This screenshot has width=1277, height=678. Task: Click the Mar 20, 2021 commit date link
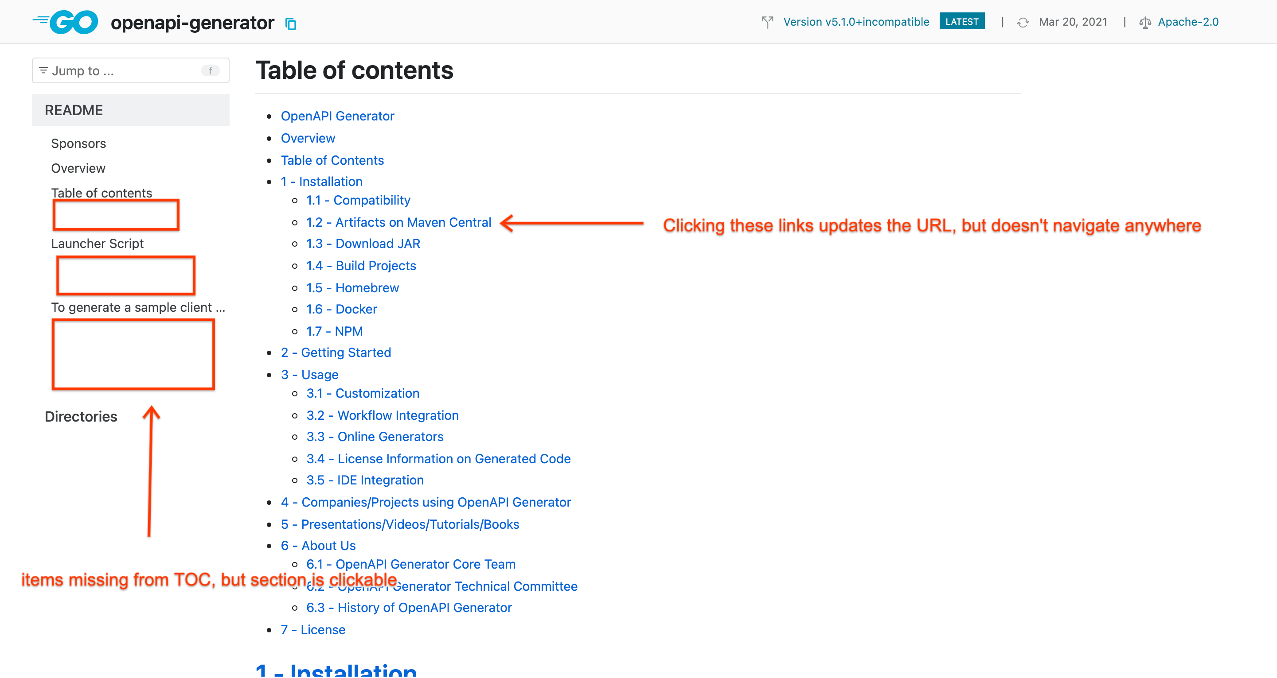click(x=1073, y=22)
